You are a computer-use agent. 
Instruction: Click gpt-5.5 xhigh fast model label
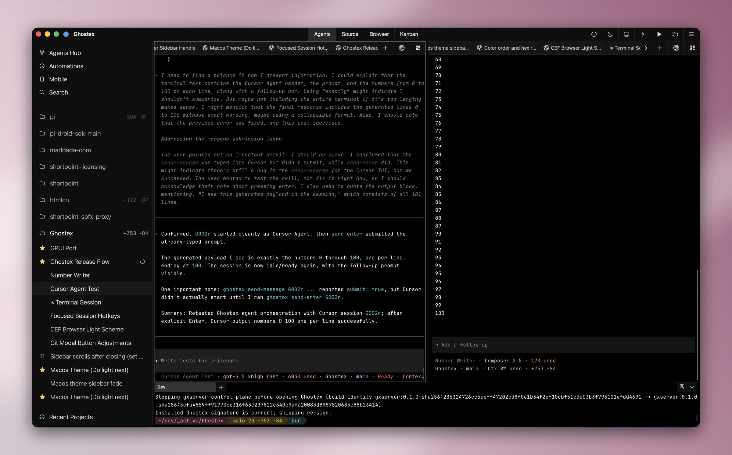251,377
